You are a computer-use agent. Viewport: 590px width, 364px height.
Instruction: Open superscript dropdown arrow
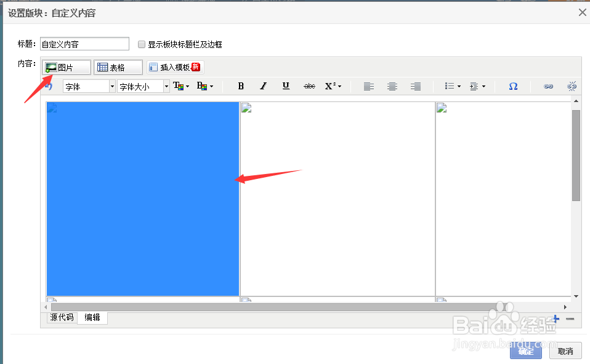point(340,87)
